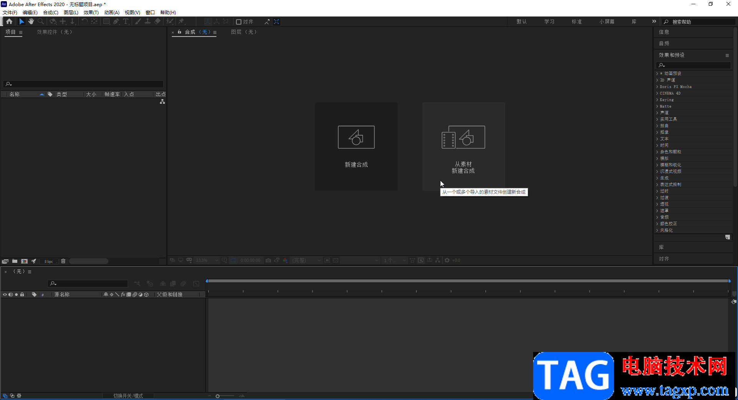Click the 搜索帮助 search field

699,22
